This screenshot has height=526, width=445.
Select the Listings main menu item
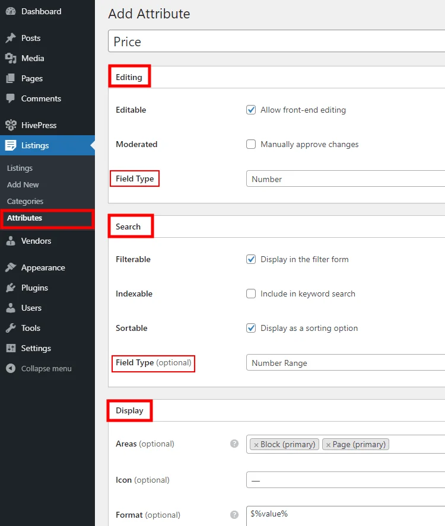point(47,145)
